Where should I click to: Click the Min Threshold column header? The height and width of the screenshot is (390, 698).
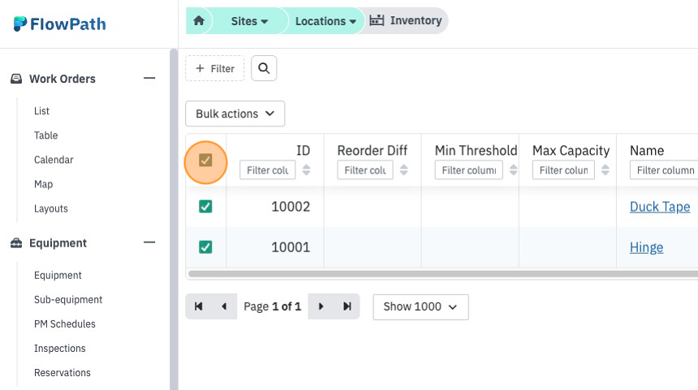tap(476, 150)
